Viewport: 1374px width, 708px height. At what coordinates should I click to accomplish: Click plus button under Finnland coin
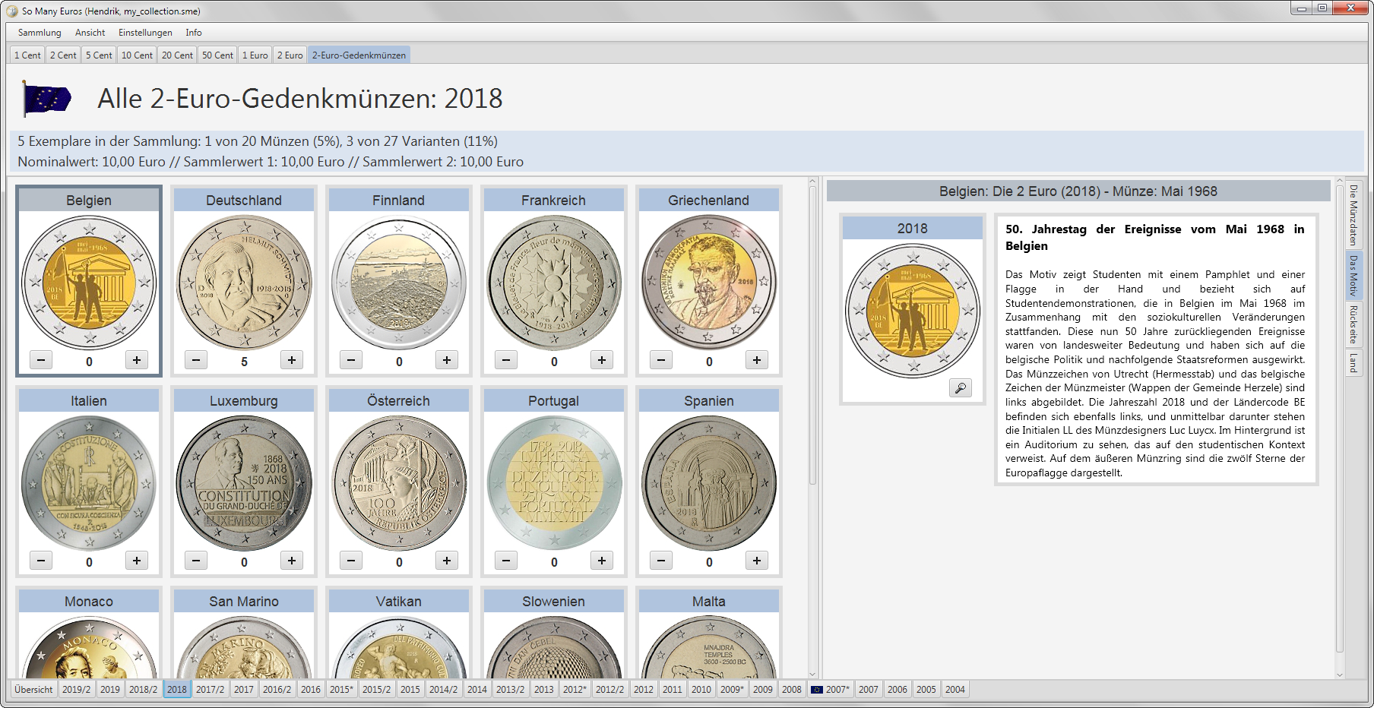pyautogui.click(x=447, y=360)
